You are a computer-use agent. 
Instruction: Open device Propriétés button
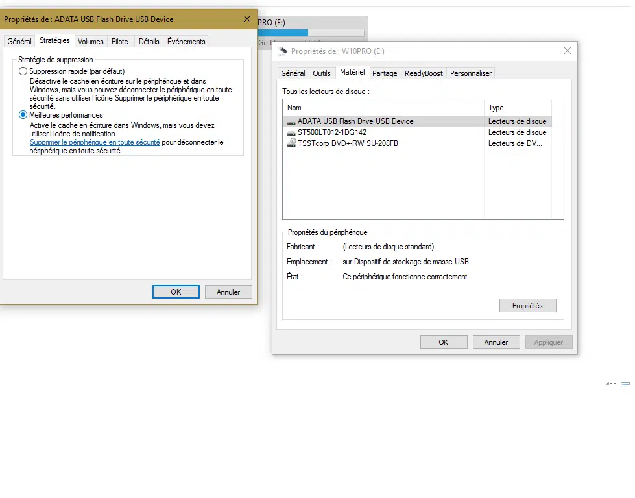tap(528, 306)
